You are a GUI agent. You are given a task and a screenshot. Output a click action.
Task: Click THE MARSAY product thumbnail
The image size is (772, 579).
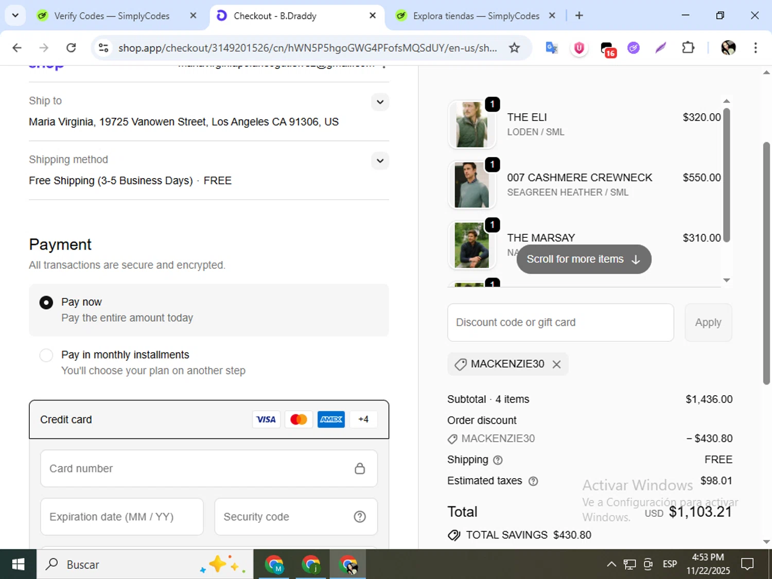pos(472,245)
